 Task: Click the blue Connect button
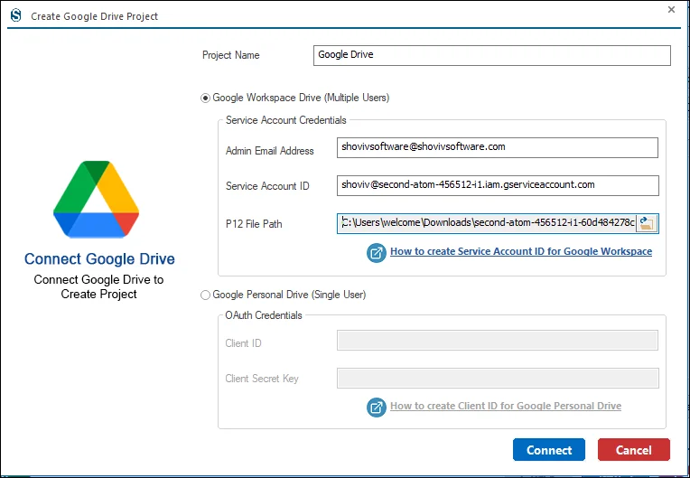(549, 450)
